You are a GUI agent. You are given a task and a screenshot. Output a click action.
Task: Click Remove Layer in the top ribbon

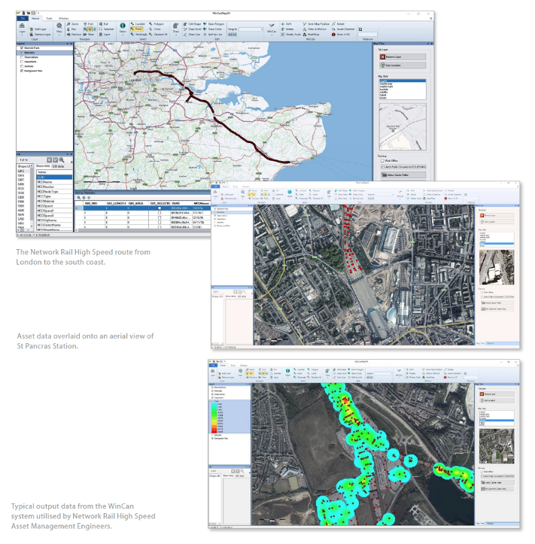(41, 34)
